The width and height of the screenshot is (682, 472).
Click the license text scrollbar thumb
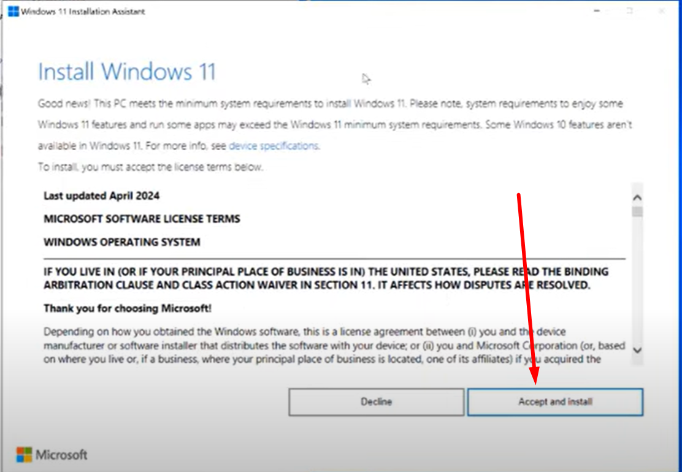[x=637, y=211]
